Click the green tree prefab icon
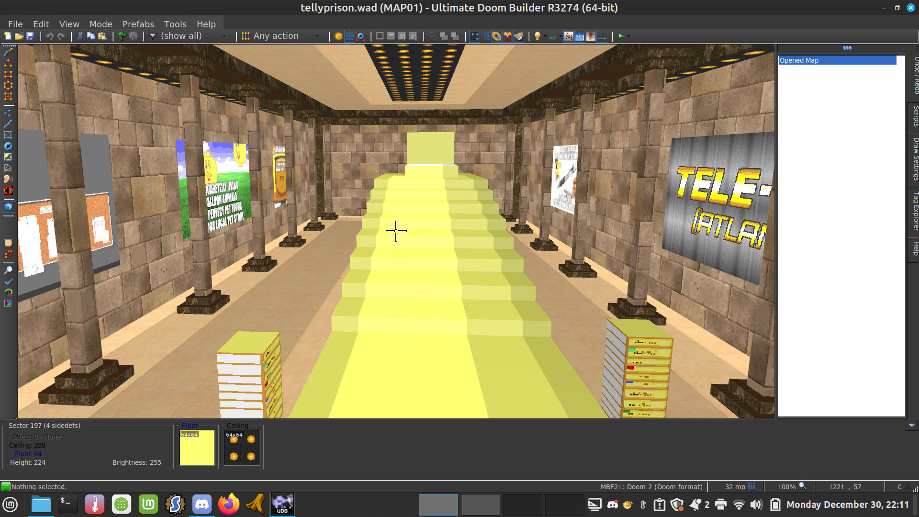The image size is (919, 517). coord(122,36)
